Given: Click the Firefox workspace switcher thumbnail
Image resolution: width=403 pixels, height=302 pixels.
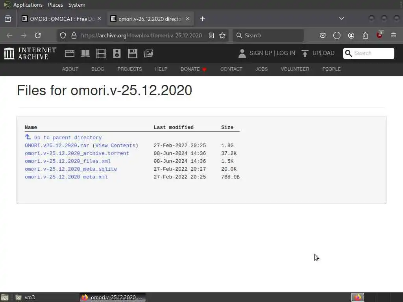Looking at the screenshot, I should click(x=358, y=297).
